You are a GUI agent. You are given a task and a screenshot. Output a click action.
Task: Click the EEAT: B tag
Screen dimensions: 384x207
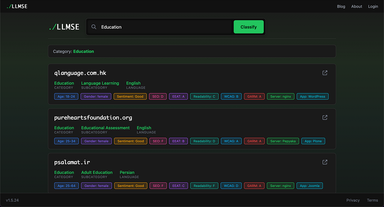tap(178, 141)
